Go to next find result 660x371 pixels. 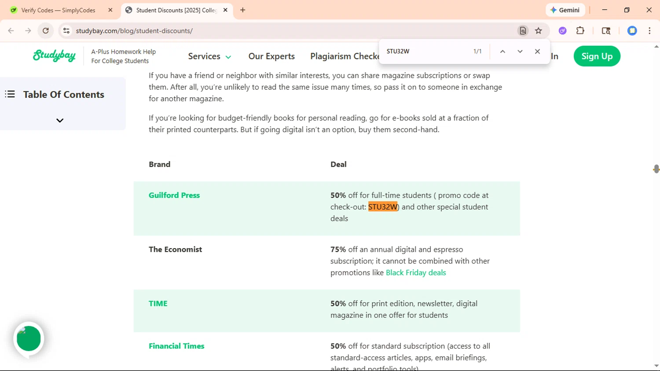point(520,51)
